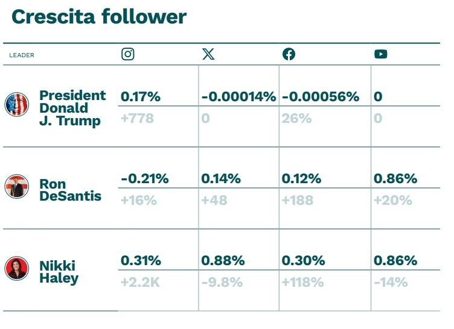
Task: Click Trump's -0.00056% Facebook value
Action: 321,96
